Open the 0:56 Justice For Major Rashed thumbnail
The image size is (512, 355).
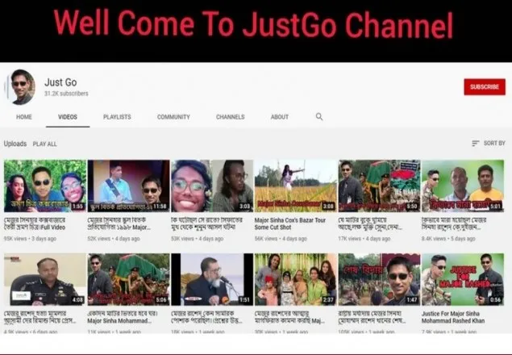(x=463, y=279)
